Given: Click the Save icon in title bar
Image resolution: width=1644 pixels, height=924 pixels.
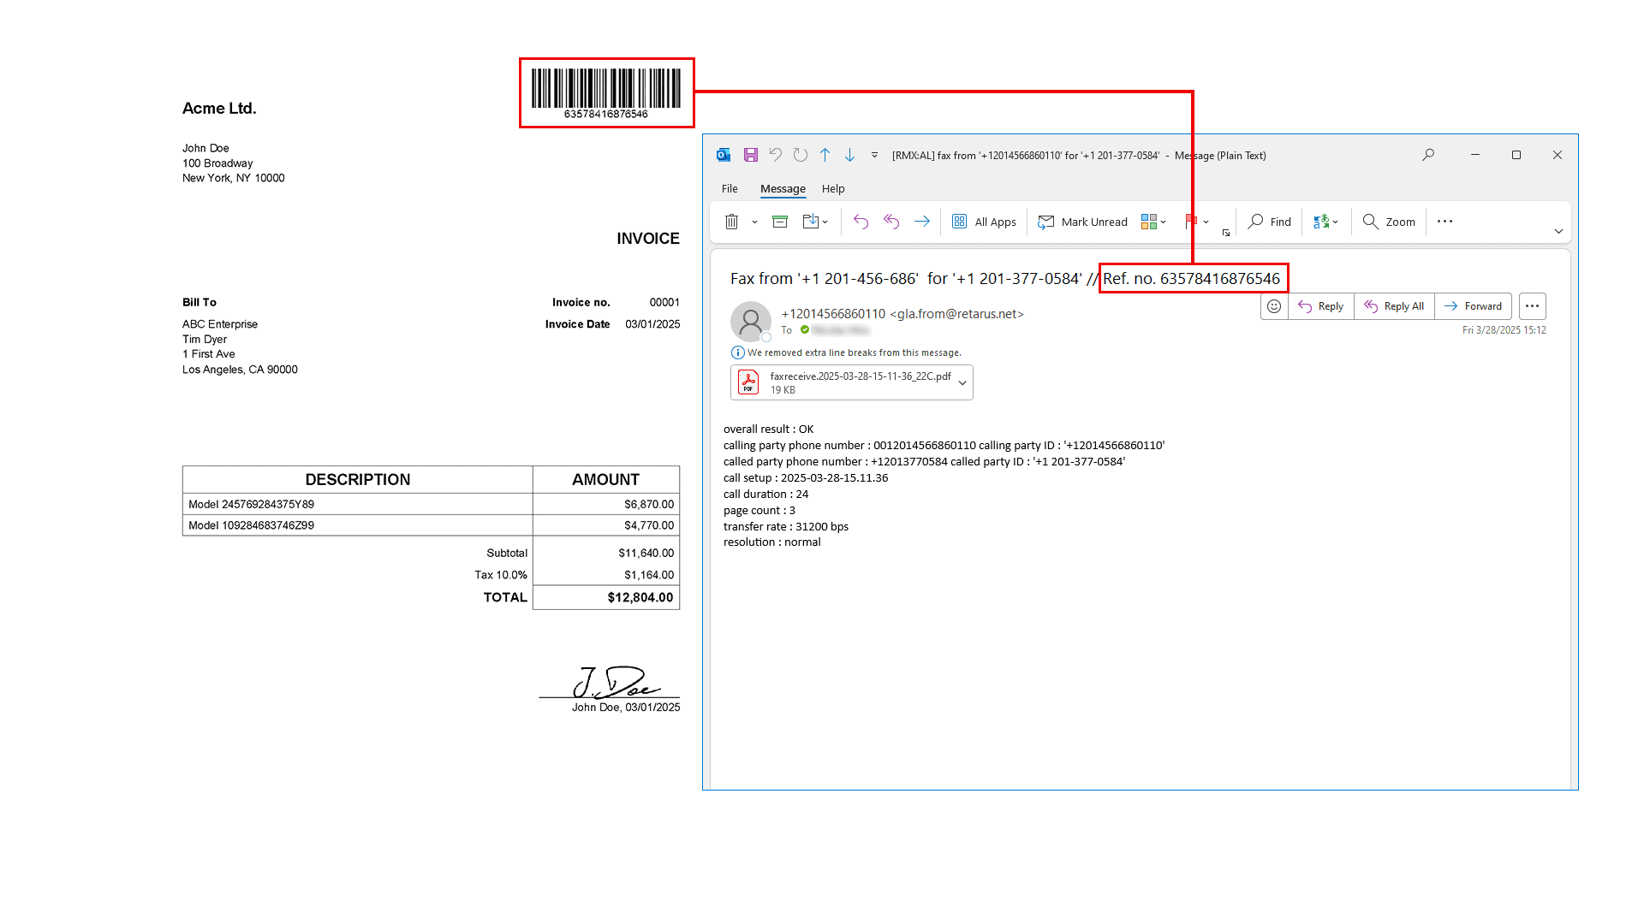Looking at the screenshot, I should (x=750, y=155).
